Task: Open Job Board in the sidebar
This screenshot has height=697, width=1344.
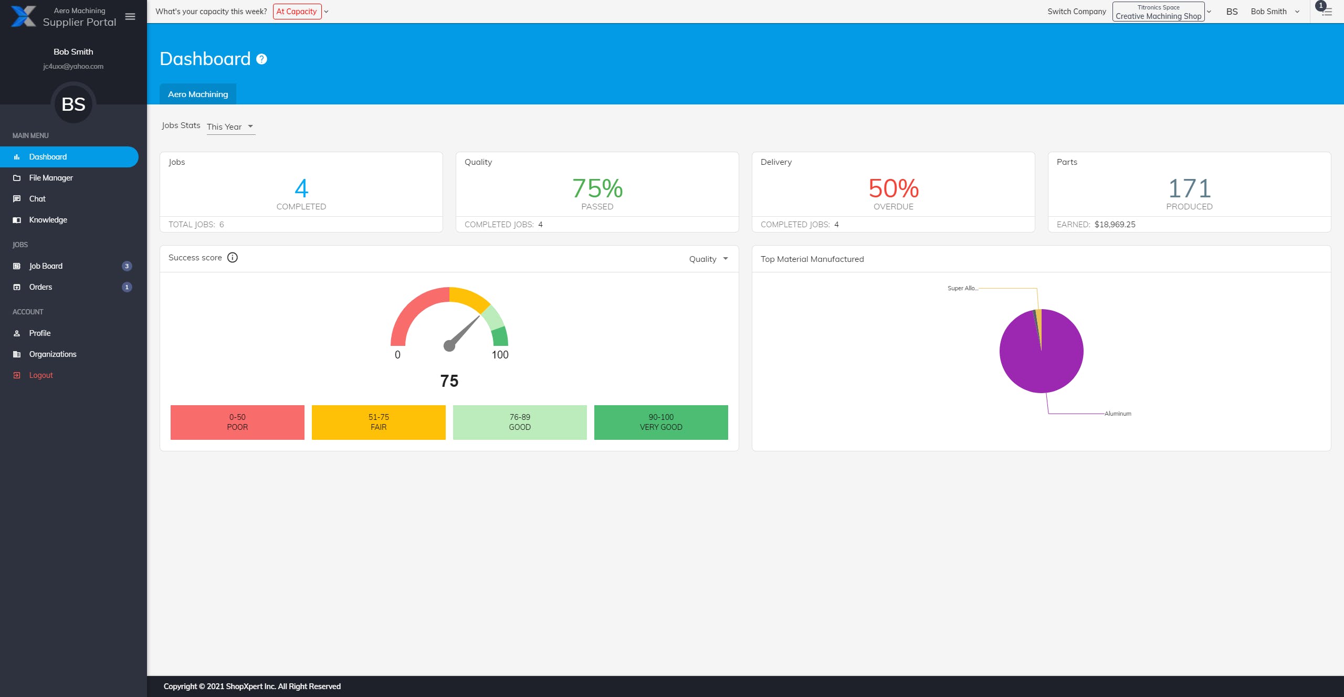Action: [x=46, y=266]
